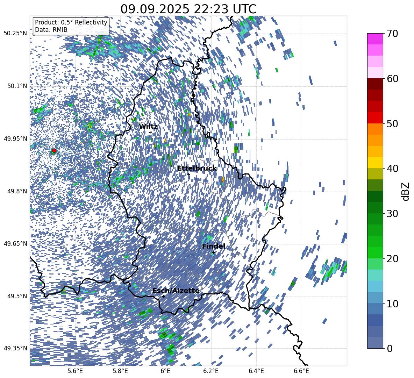This screenshot has height=378, width=414.
Task: Click the red radar site marker
Action: (54, 151)
